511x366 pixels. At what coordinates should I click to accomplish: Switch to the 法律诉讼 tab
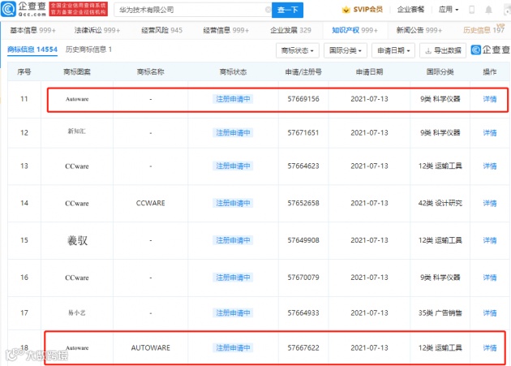97,30
